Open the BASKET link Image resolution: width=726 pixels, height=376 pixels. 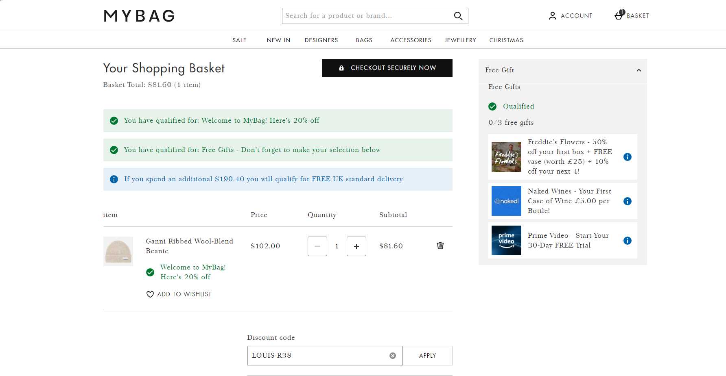638,16
